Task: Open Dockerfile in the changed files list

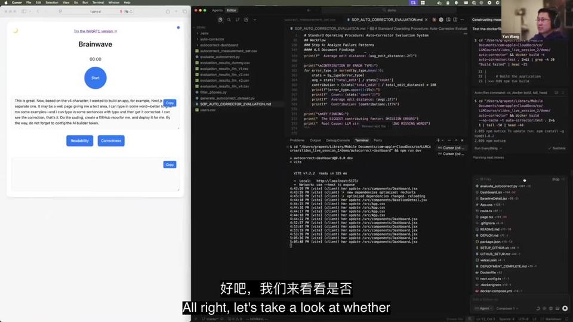Action: (x=488, y=273)
